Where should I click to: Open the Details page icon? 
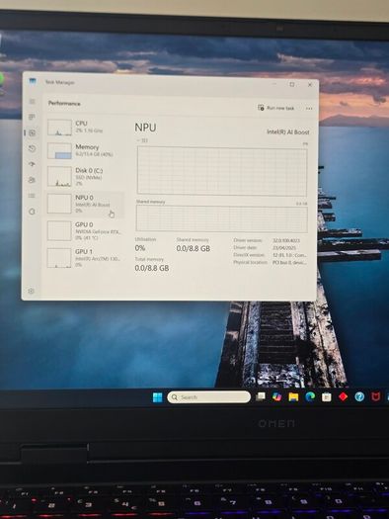click(x=32, y=196)
